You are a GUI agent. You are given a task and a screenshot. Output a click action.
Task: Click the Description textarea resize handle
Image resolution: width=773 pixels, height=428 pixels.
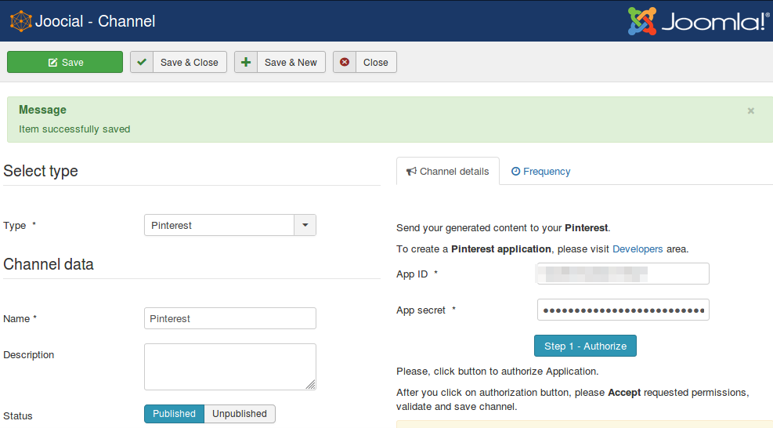pyautogui.click(x=311, y=385)
